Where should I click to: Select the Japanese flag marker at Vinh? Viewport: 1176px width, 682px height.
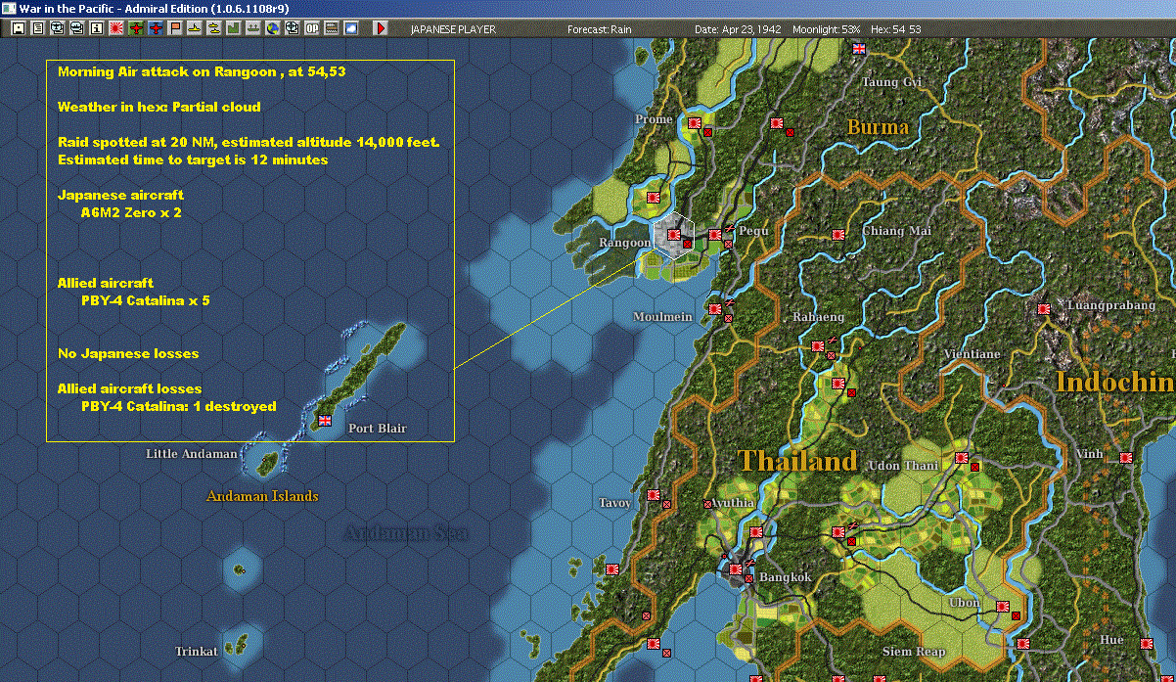click(x=1126, y=456)
